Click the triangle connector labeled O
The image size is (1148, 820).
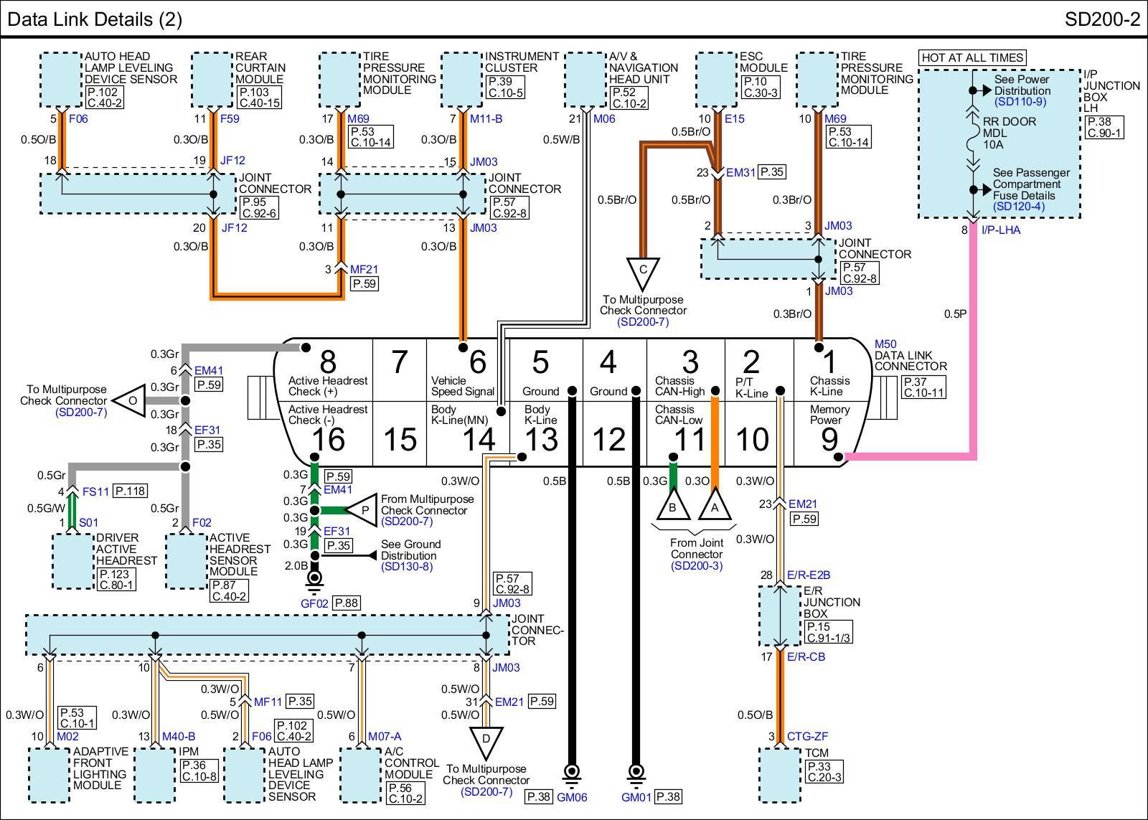click(x=133, y=400)
